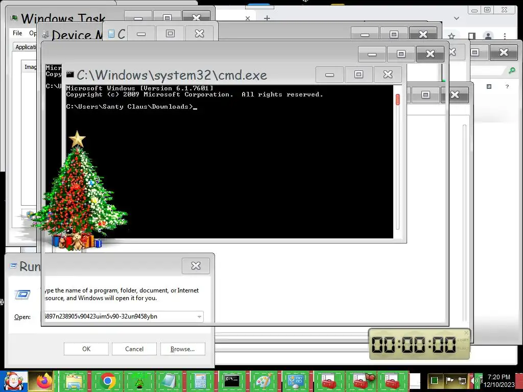Open the Options menu in Task Manager

coord(33,33)
